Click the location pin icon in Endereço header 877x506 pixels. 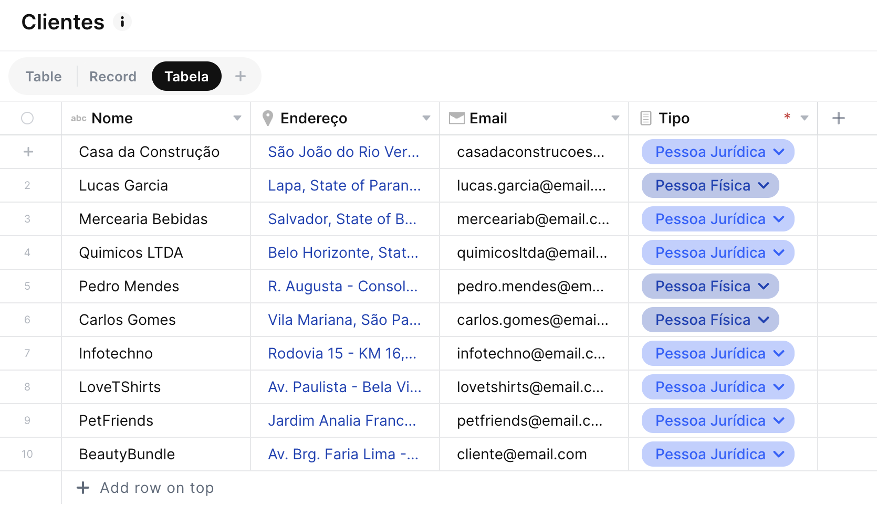pos(267,118)
